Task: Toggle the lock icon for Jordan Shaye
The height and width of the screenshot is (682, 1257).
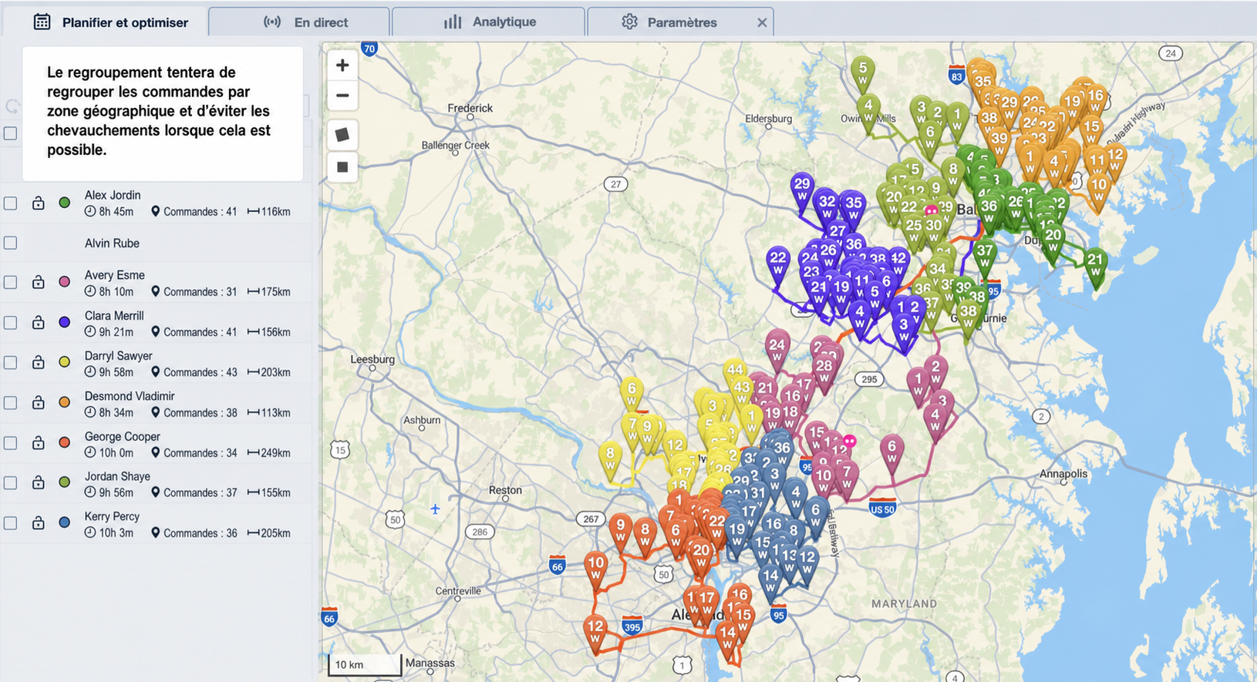Action: pos(38,482)
